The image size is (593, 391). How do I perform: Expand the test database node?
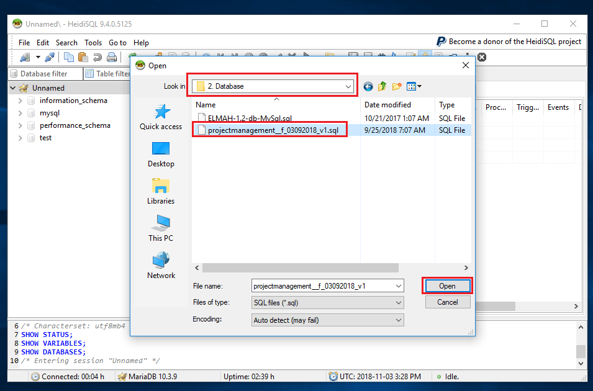20,138
